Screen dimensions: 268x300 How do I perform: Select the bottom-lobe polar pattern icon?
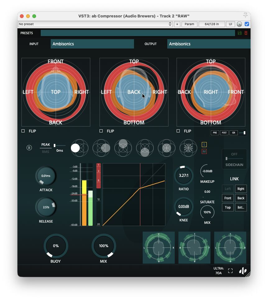[145, 148]
